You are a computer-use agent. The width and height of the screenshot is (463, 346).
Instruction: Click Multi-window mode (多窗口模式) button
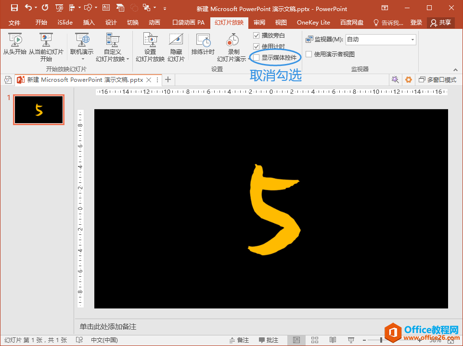click(437, 80)
